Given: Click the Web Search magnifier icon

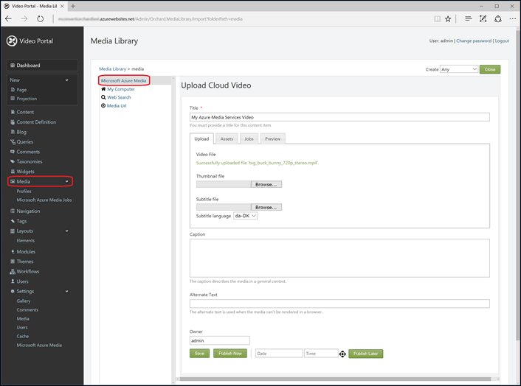Looking at the screenshot, I should [x=103, y=97].
